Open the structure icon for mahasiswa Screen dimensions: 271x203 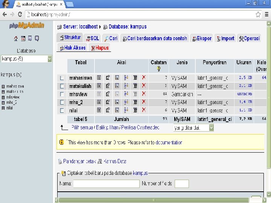pyautogui.click(x=108, y=78)
